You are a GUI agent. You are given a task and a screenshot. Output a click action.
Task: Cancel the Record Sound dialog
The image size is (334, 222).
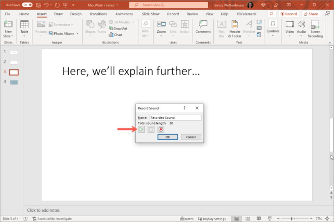click(x=191, y=137)
